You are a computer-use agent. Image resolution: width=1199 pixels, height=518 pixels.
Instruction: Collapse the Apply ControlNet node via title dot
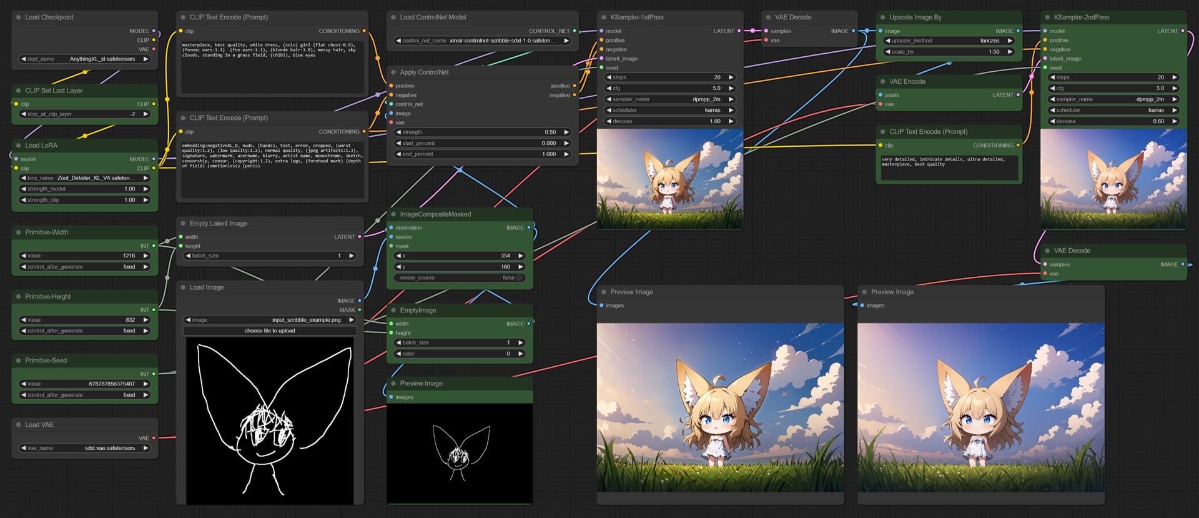[393, 72]
